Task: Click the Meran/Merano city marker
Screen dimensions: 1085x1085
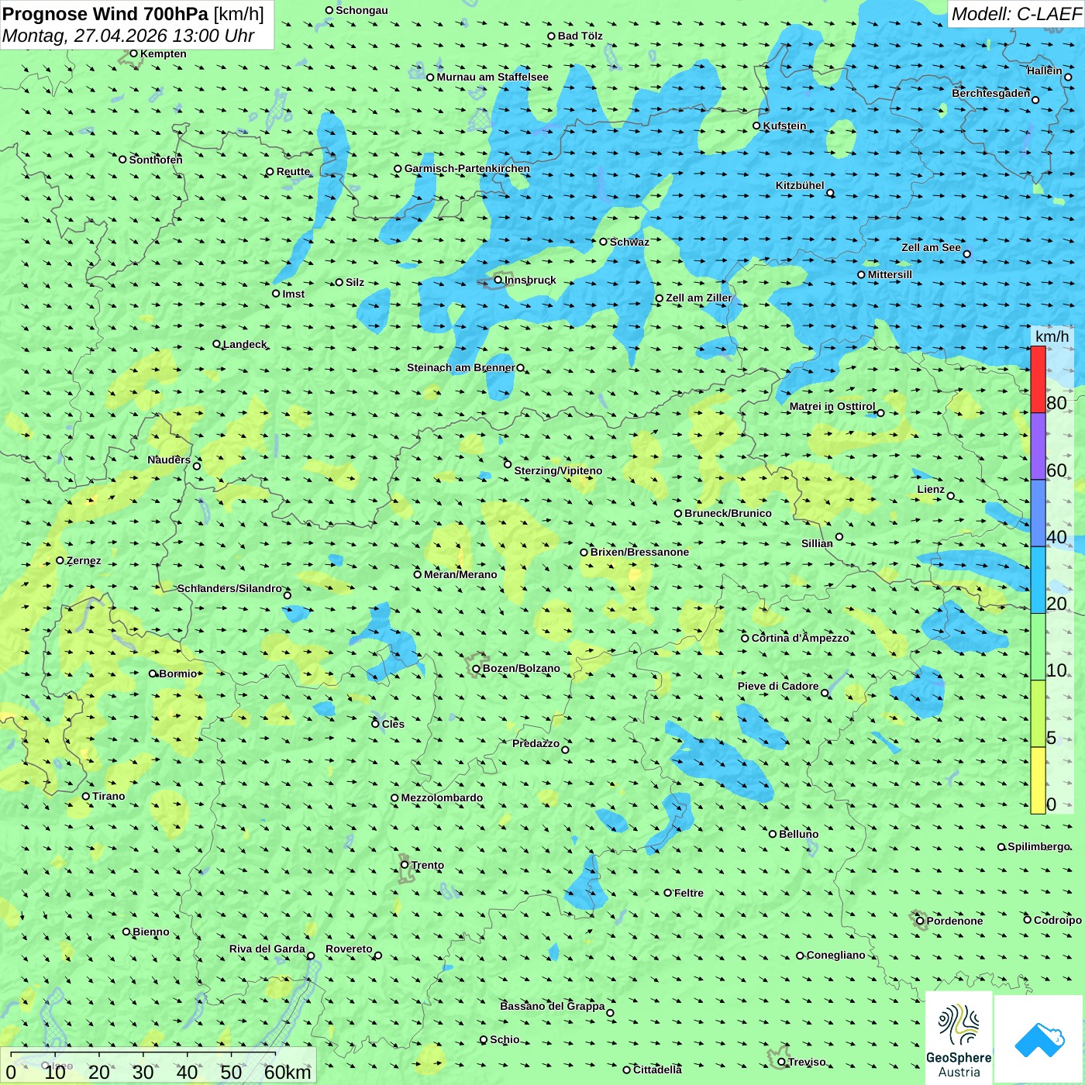Action: (x=418, y=574)
